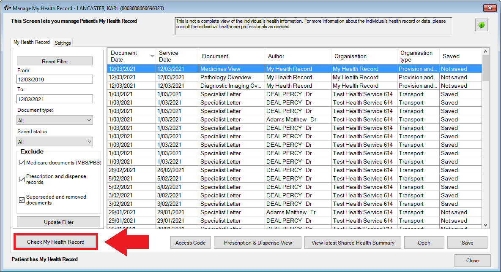Click the Open button

424,242
